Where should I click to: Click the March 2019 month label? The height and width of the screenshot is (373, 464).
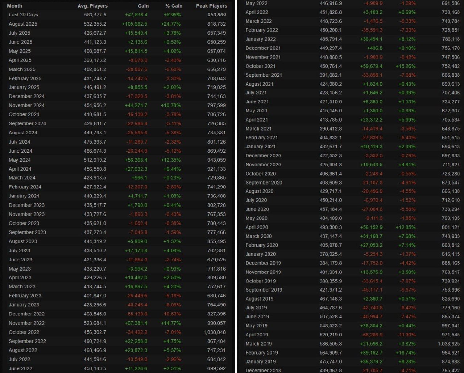(258, 344)
